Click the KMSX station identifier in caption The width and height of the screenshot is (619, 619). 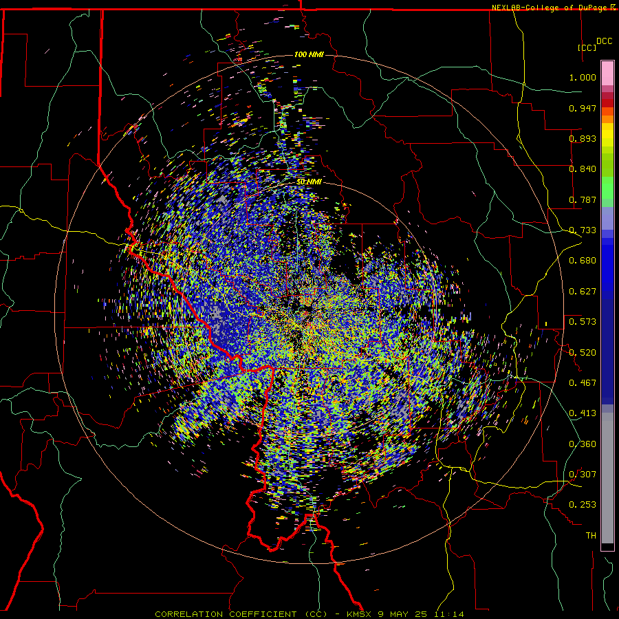point(359,614)
